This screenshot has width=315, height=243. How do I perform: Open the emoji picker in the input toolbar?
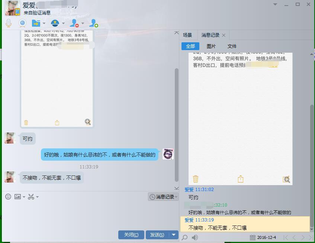point(8,197)
